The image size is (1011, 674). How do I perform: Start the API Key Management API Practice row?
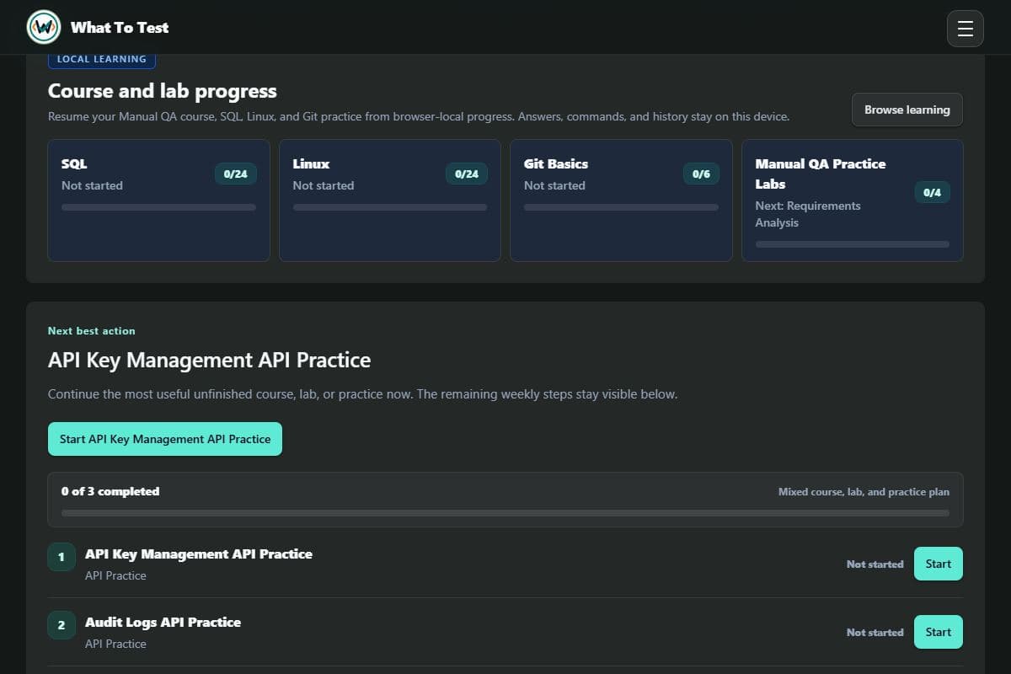[x=939, y=564]
